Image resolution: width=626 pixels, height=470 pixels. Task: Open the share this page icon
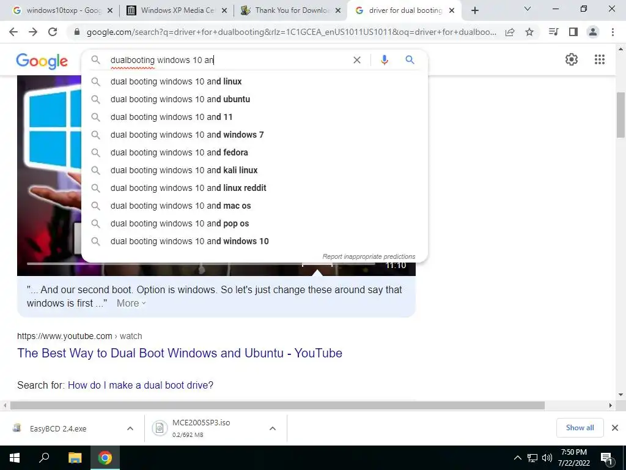click(x=510, y=32)
